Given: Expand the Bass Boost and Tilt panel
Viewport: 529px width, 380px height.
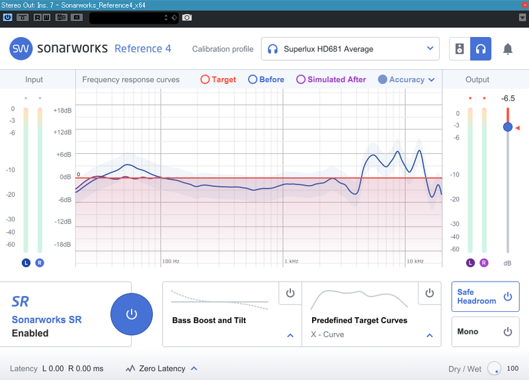Looking at the screenshot, I should click(290, 336).
